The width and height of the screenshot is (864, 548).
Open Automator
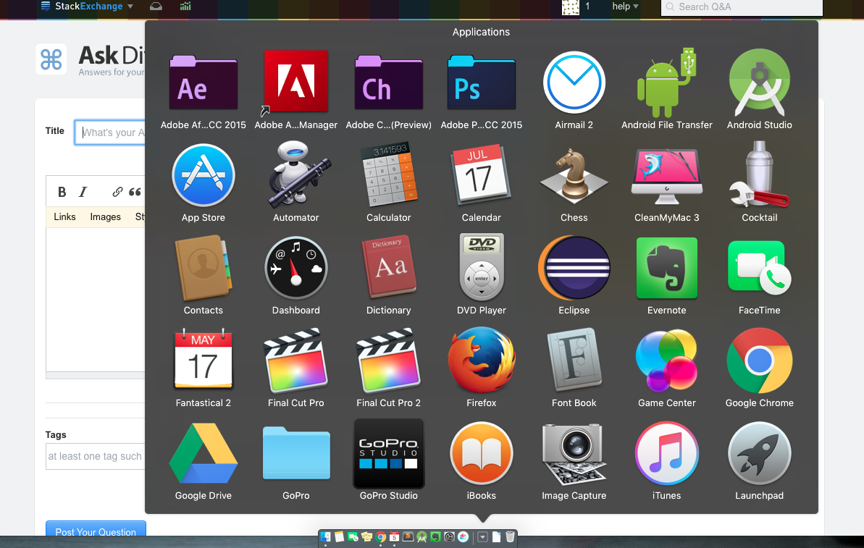point(296,174)
